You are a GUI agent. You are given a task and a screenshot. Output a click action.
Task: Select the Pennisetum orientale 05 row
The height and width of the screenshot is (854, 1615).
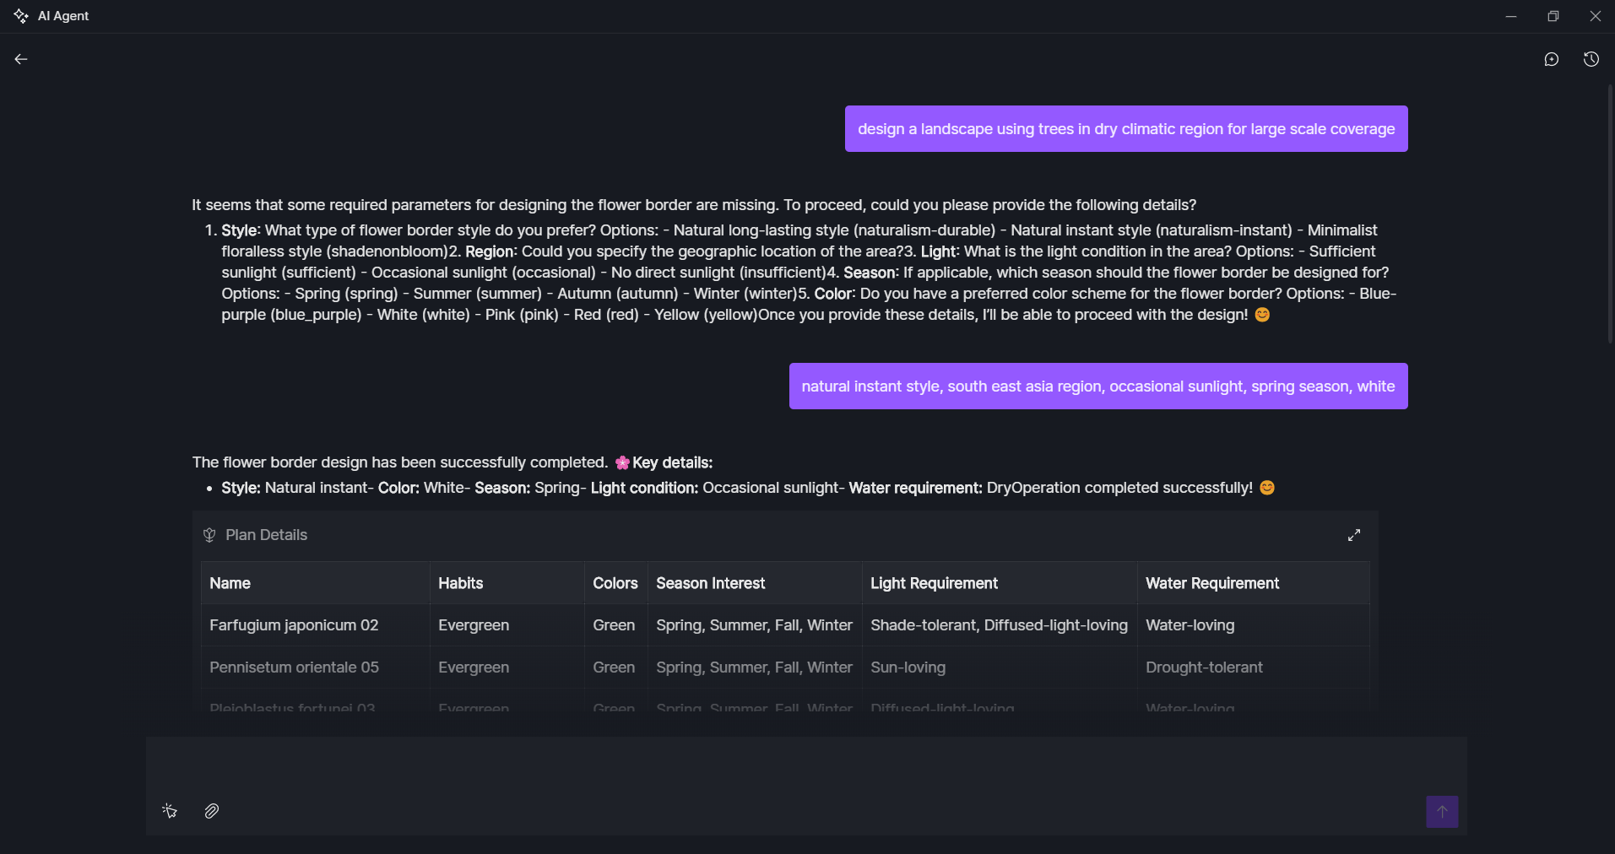[294, 668]
